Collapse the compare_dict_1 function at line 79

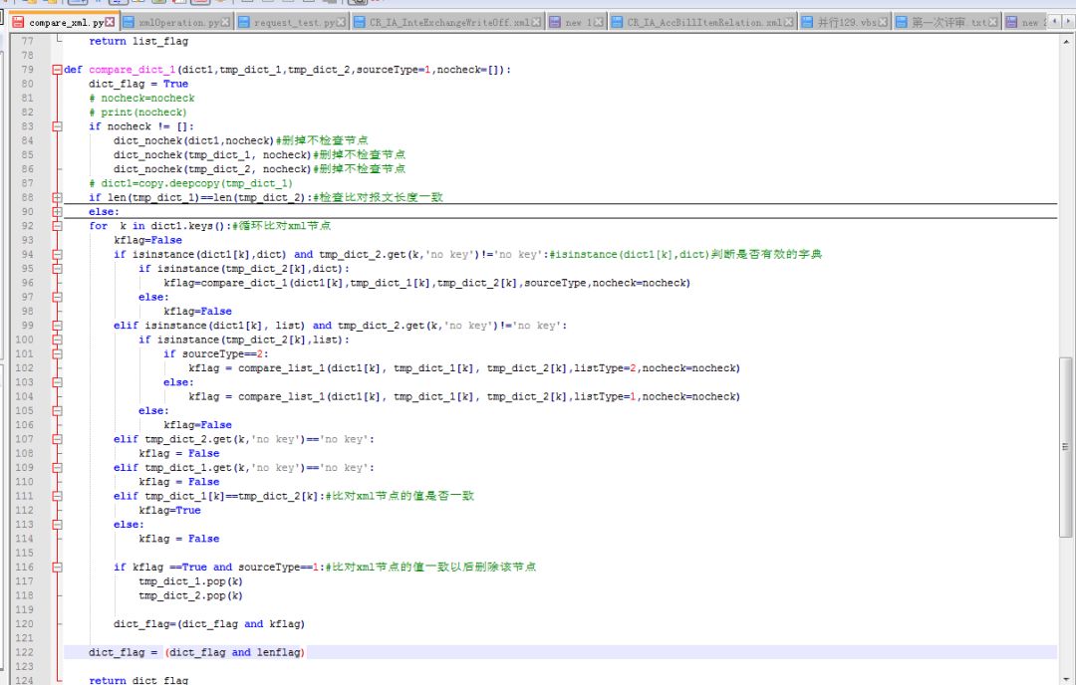click(57, 70)
